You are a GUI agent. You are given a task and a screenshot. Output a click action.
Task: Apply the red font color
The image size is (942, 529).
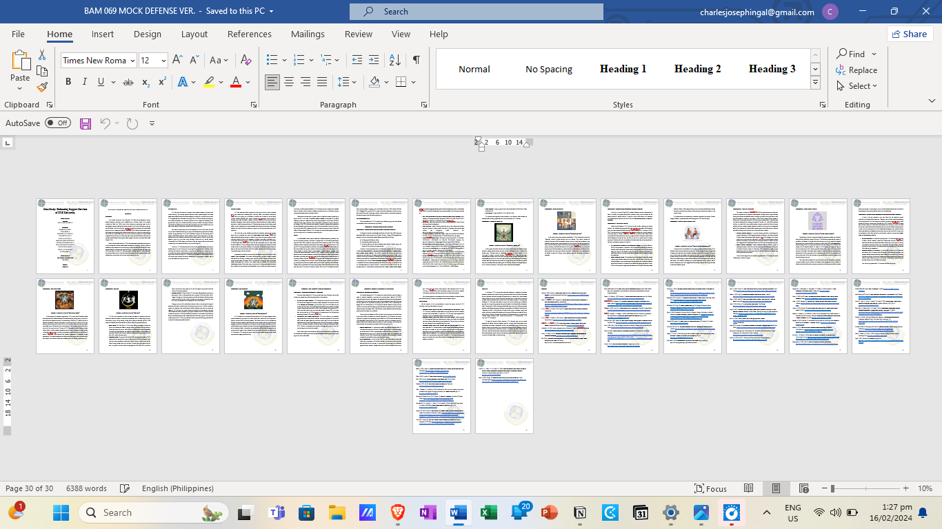235,82
